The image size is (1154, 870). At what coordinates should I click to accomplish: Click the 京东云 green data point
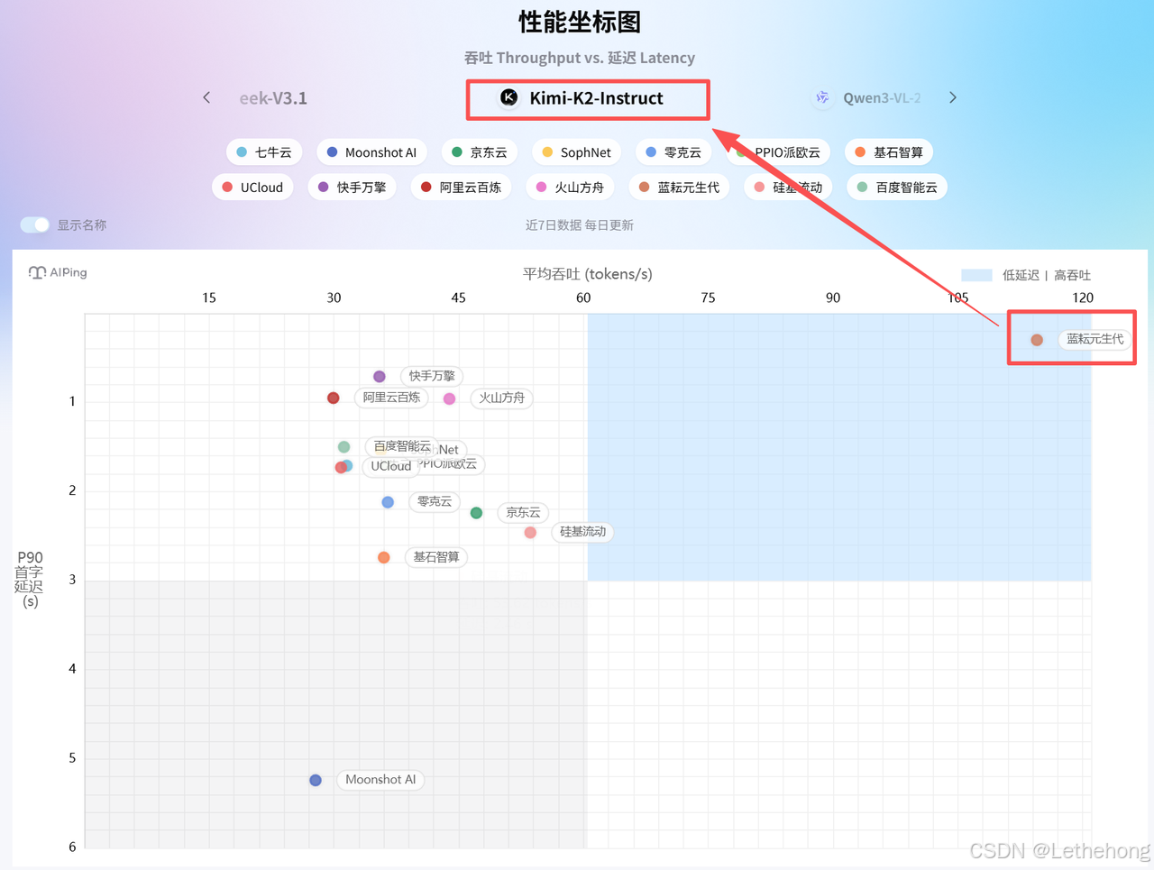[x=476, y=513]
